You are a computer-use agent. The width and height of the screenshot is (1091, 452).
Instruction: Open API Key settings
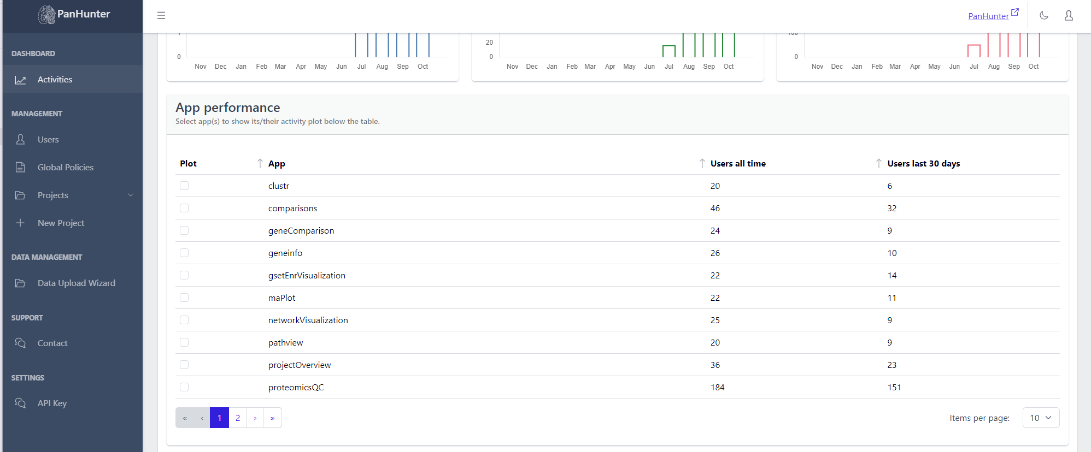(x=52, y=403)
